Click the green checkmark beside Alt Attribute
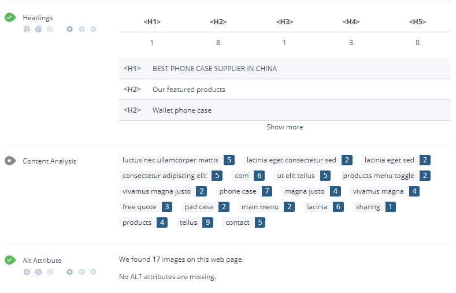This screenshot has width=456, height=293. [10, 260]
